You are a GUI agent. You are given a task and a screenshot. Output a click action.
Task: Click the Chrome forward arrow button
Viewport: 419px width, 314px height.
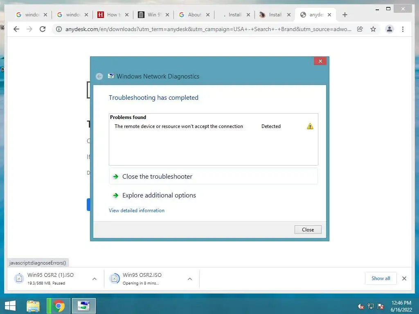(29, 29)
